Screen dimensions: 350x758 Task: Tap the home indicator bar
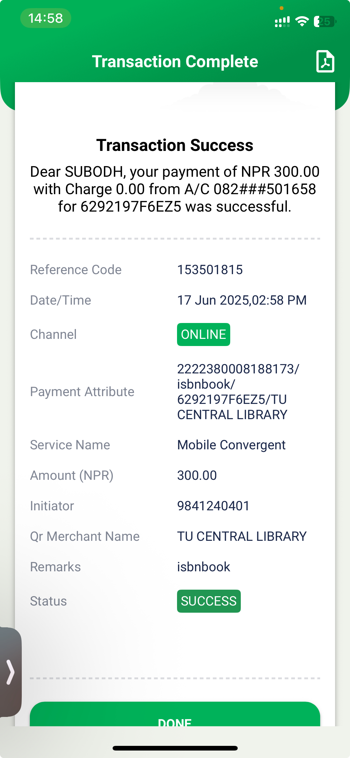[175, 748]
